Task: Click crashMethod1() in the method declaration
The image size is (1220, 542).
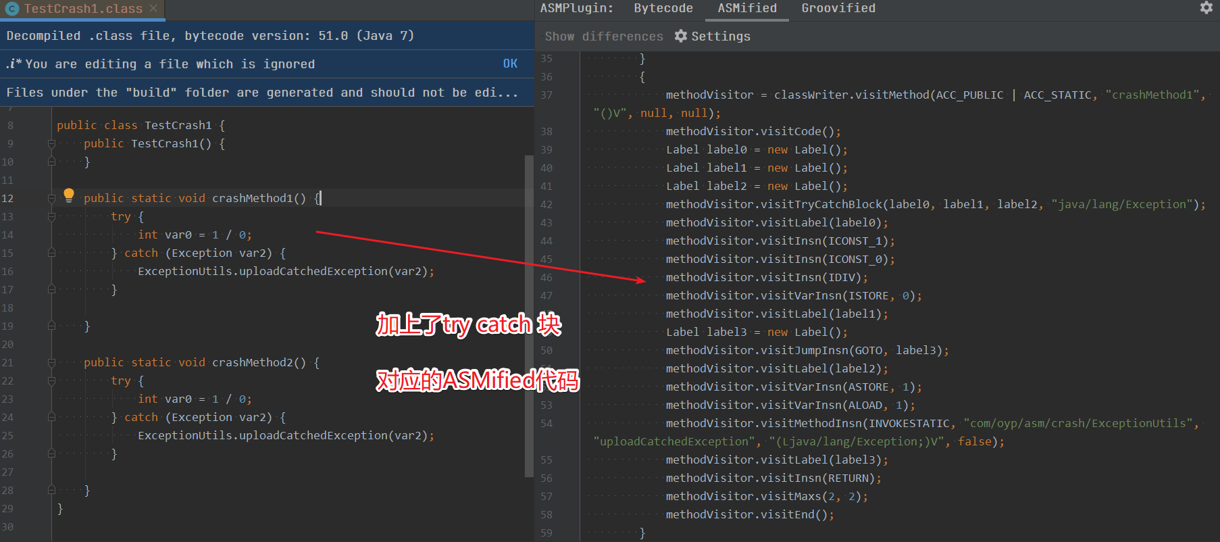Action: pyautogui.click(x=259, y=198)
